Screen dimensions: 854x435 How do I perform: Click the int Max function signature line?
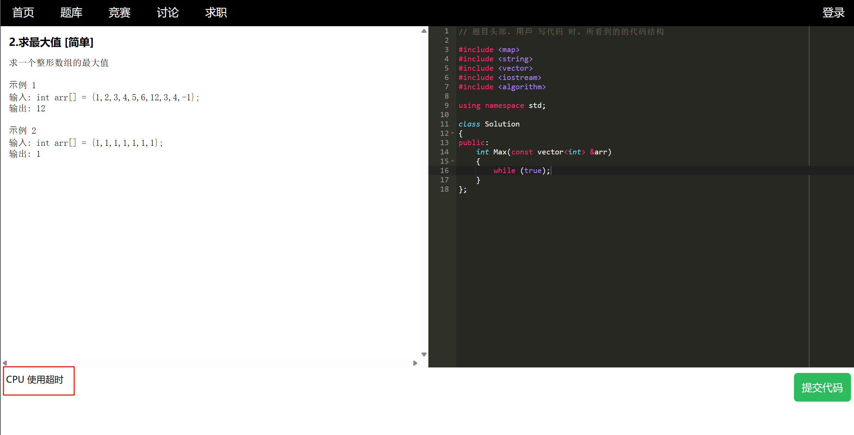544,152
